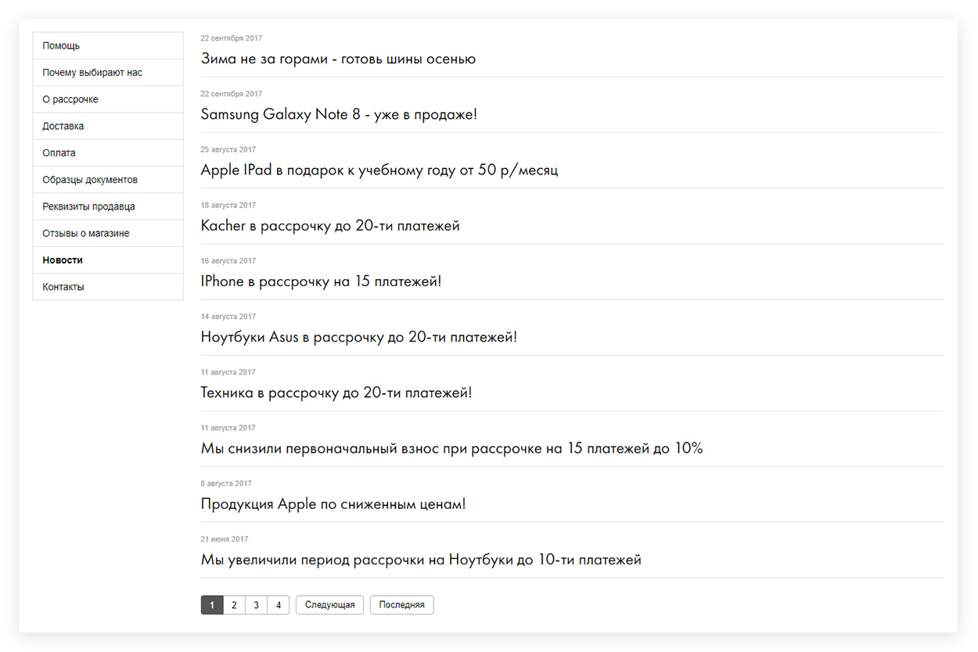Open Kacher в рассрочку article

click(330, 226)
